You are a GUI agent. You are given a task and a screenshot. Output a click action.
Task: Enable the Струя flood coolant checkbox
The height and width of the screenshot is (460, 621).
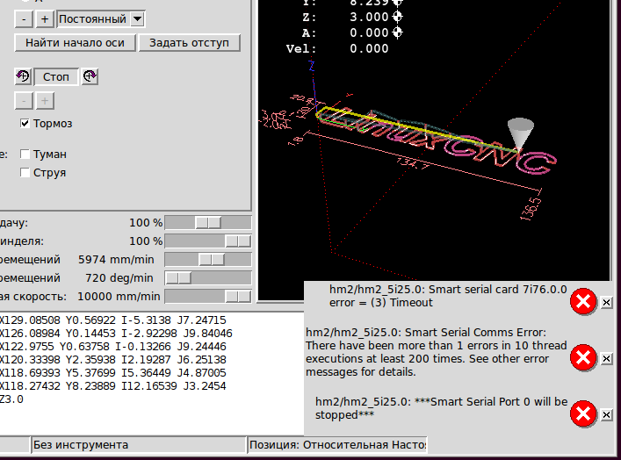(x=25, y=173)
